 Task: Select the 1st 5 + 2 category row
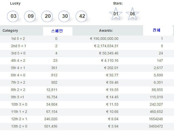87,39
